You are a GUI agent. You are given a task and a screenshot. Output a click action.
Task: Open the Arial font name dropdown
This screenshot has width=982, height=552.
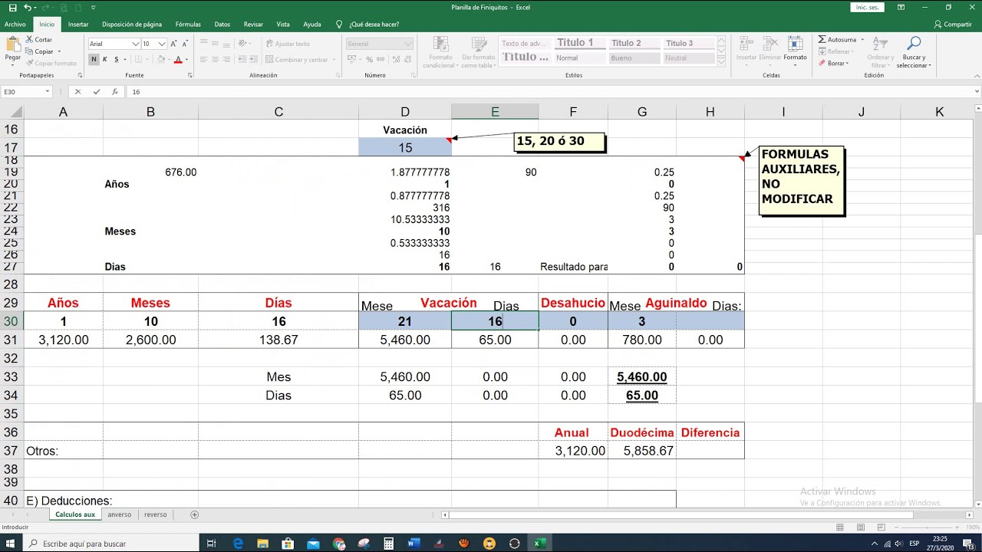point(136,44)
